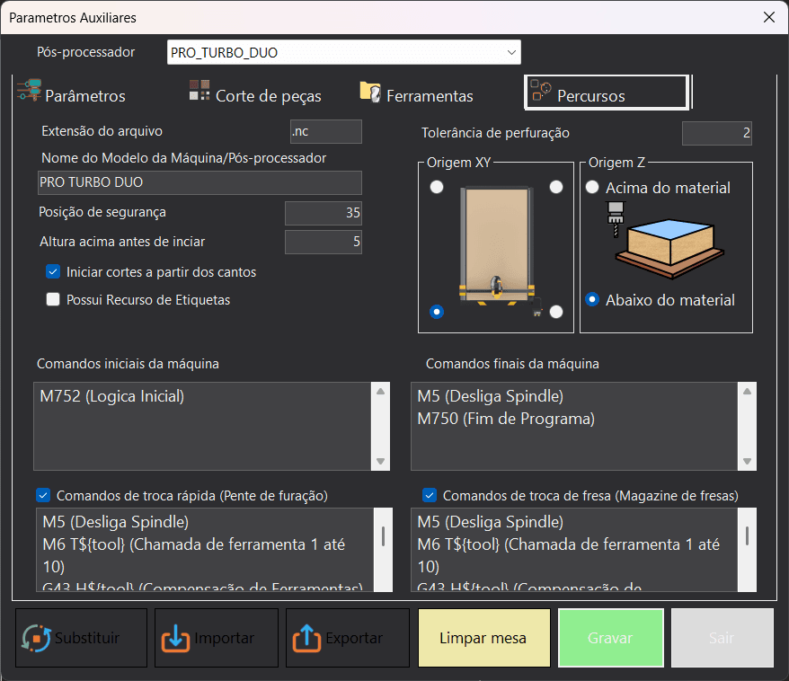Click the green Gravar button
Screen dimensions: 789x681
(x=610, y=638)
